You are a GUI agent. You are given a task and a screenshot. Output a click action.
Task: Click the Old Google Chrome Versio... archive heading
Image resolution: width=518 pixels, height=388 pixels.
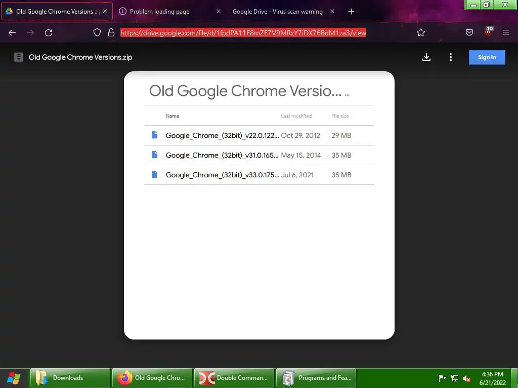click(245, 91)
